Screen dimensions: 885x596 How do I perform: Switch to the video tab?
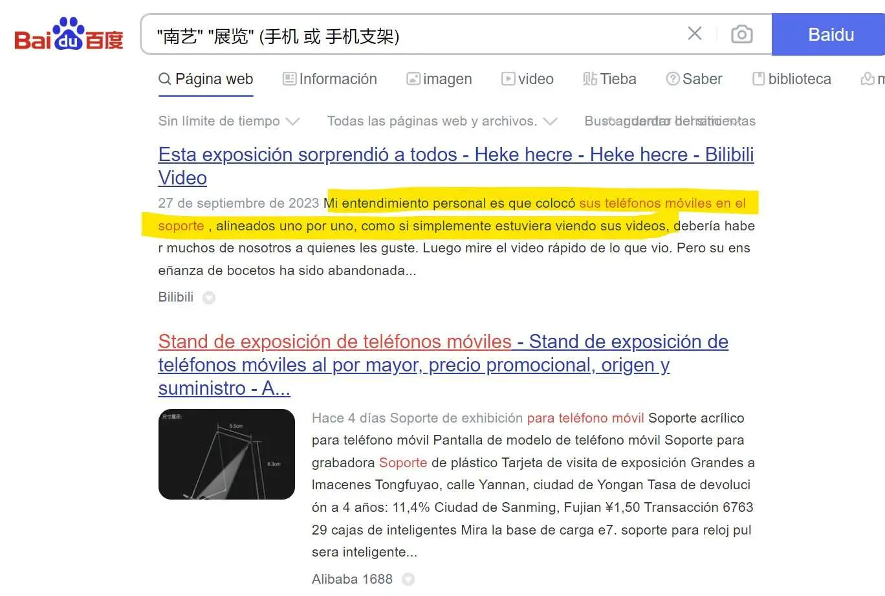pos(527,79)
